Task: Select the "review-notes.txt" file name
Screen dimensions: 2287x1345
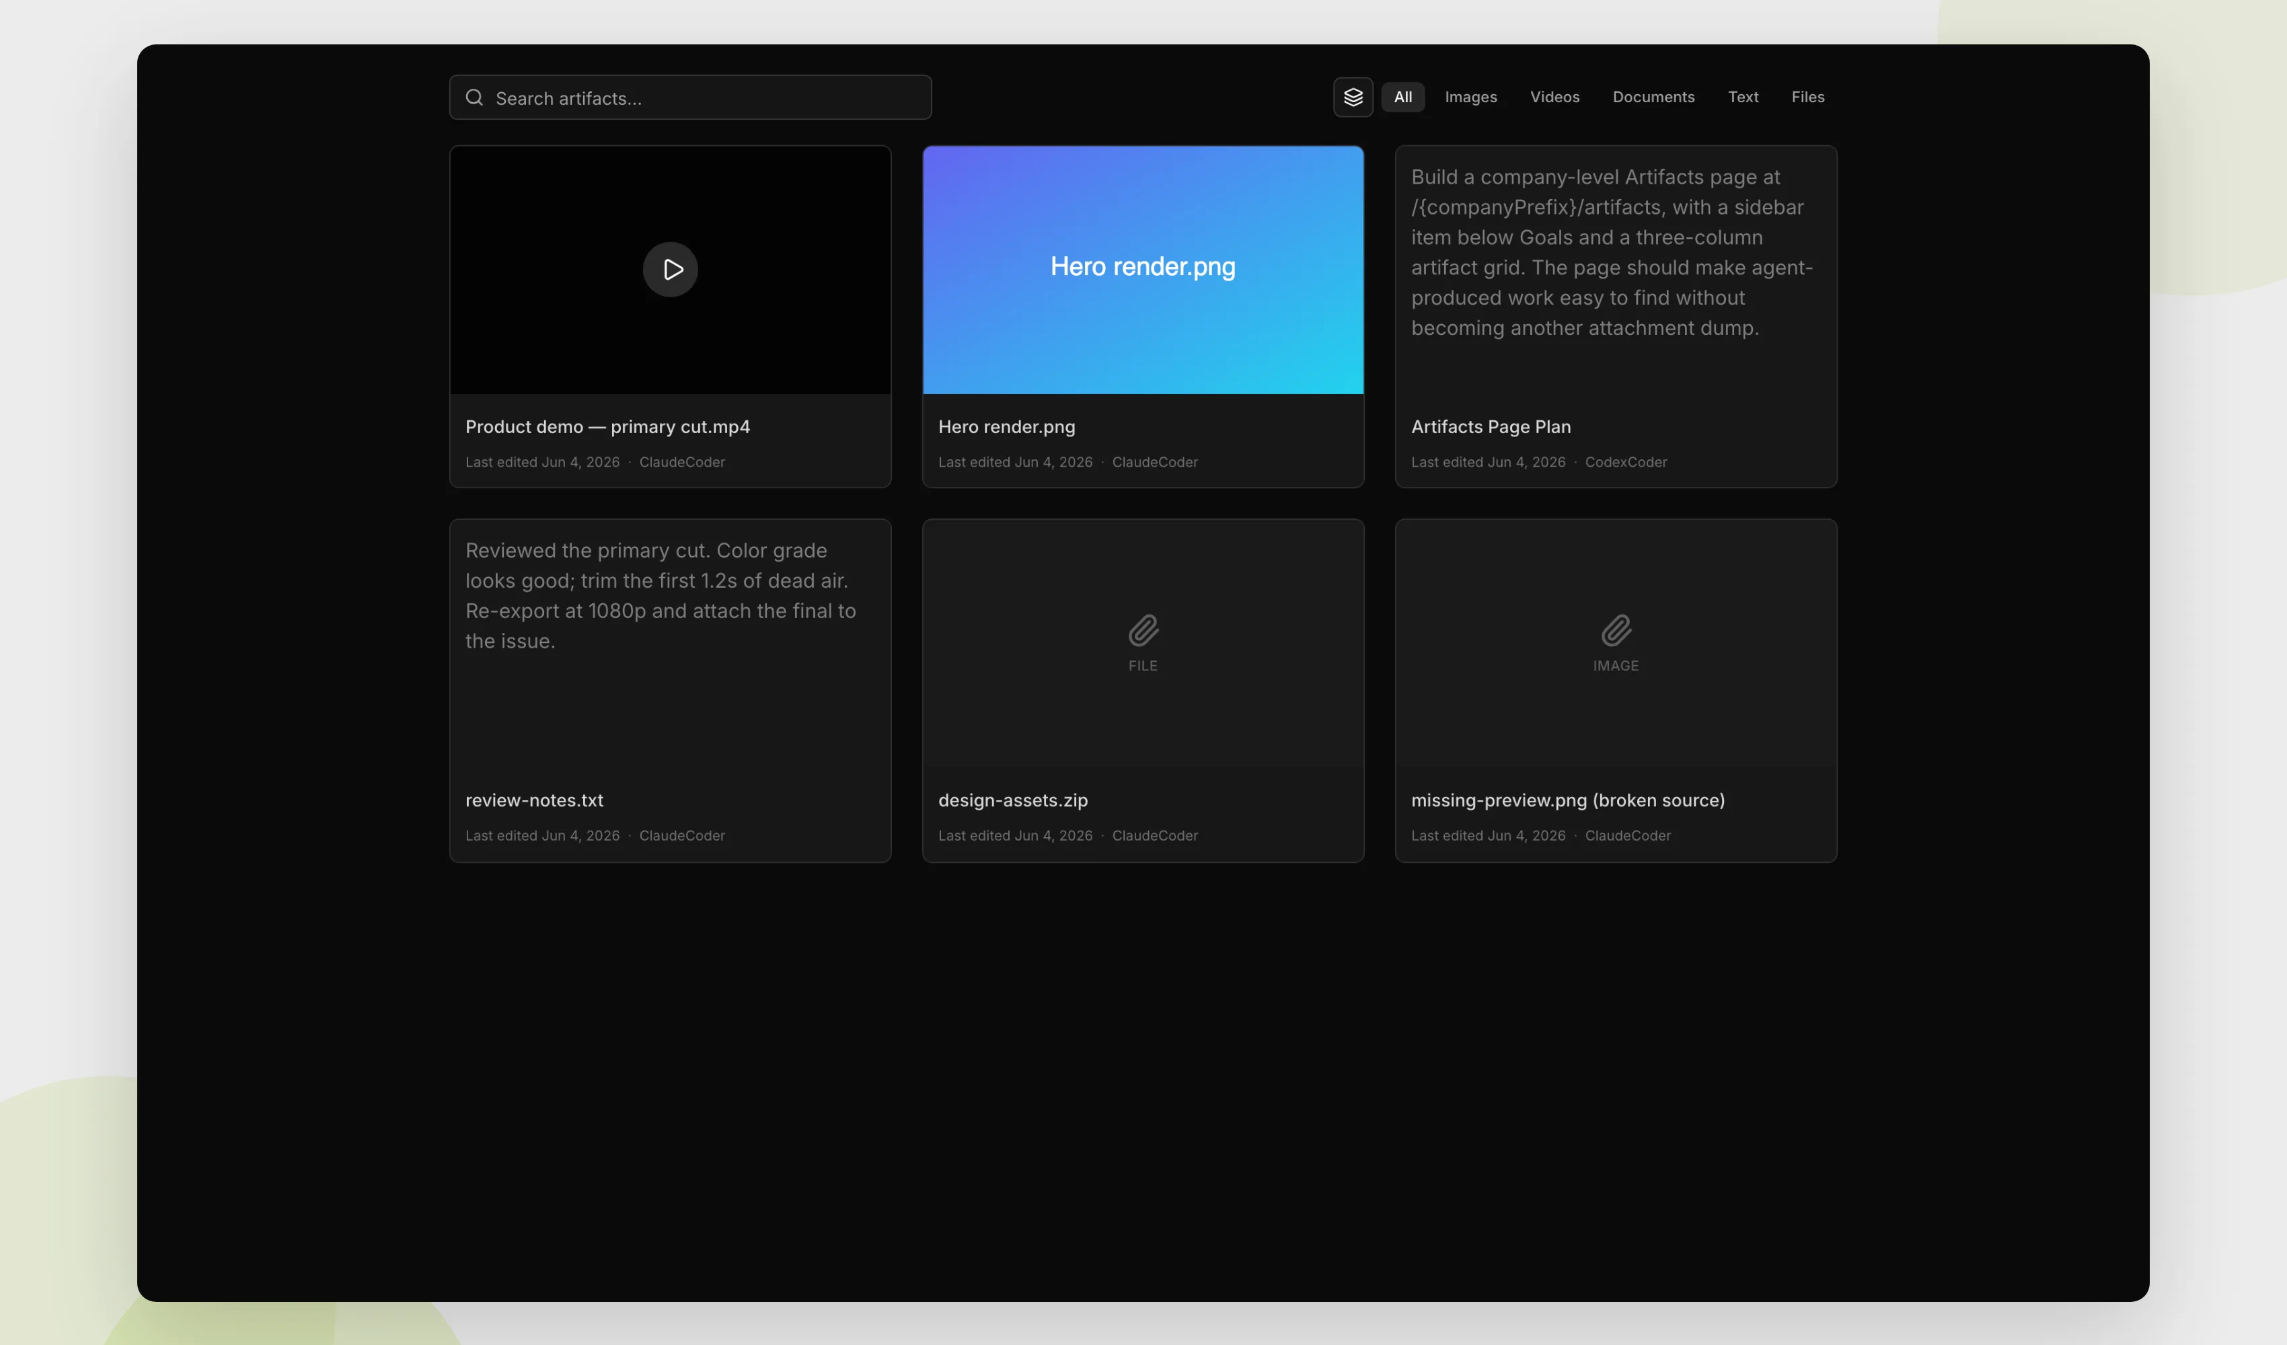Action: (x=533, y=800)
